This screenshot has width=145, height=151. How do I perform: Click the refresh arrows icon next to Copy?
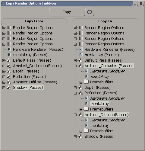pos(90,12)
